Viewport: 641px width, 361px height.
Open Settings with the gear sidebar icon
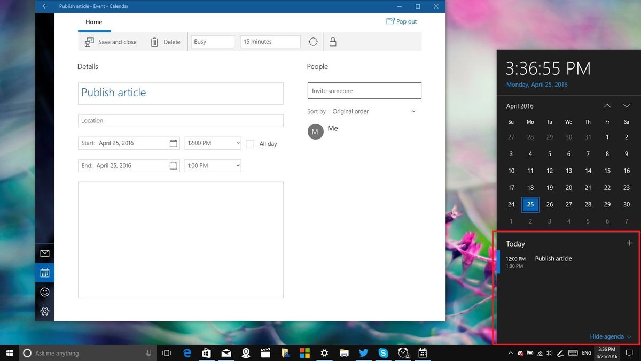tap(45, 311)
